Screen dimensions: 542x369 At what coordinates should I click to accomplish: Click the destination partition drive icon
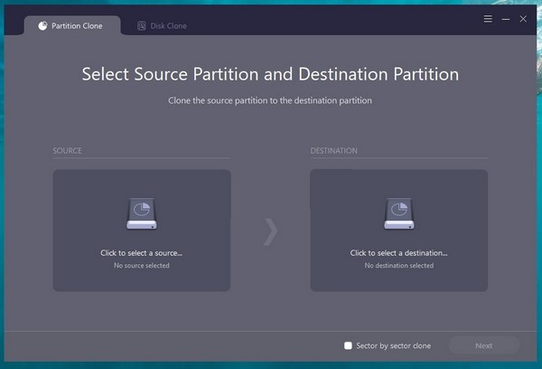(x=398, y=213)
